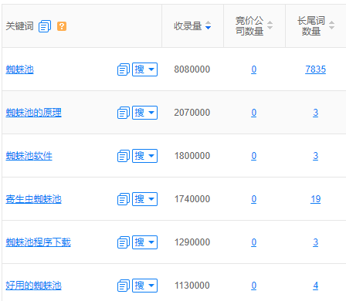This screenshot has height=301, width=346.
Task: Open the 蜘蛛池 keyword link
Action: pyautogui.click(x=20, y=69)
